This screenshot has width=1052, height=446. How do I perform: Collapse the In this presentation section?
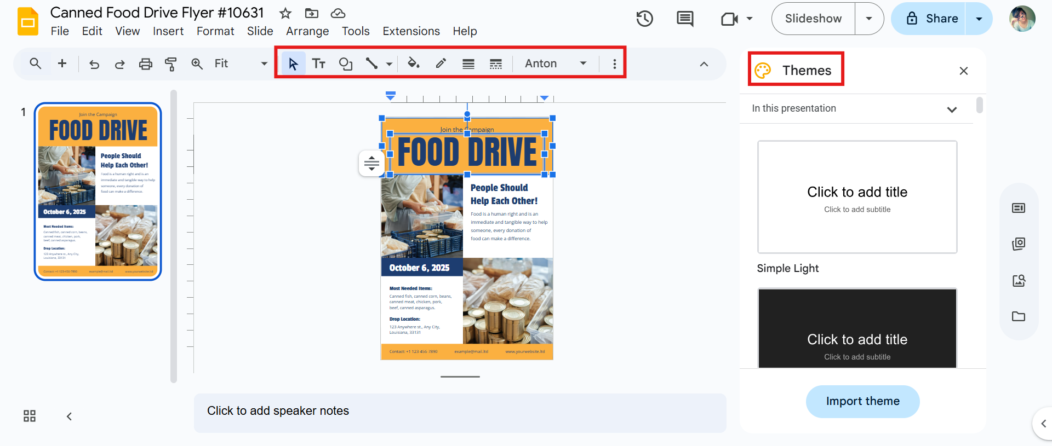point(952,109)
